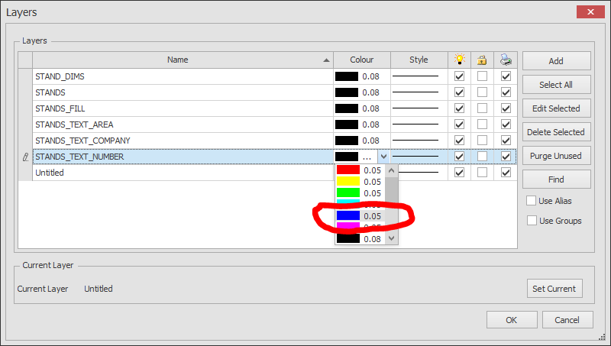Toggle lock checkbox for STANDS_TEXT_AREA layer
Image resolution: width=611 pixels, height=346 pixels.
(x=483, y=124)
